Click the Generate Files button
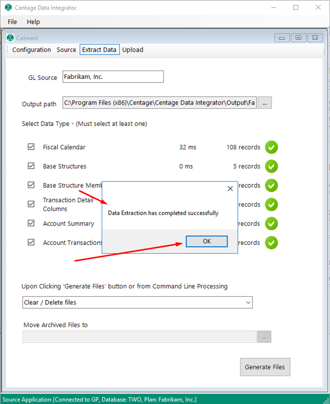This screenshot has width=330, height=404. coord(265,367)
